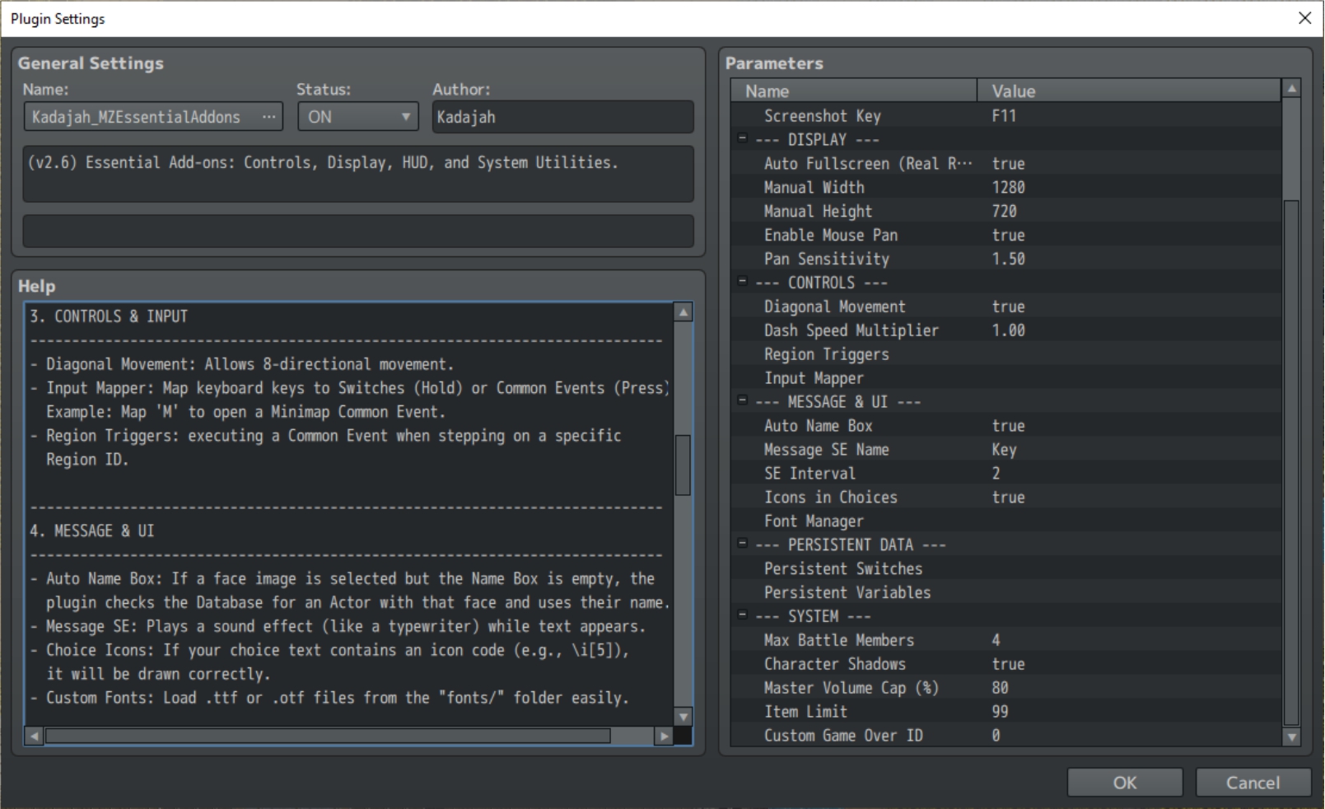The height and width of the screenshot is (809, 1325).
Task: Click the Value column header
Action: (1129, 91)
